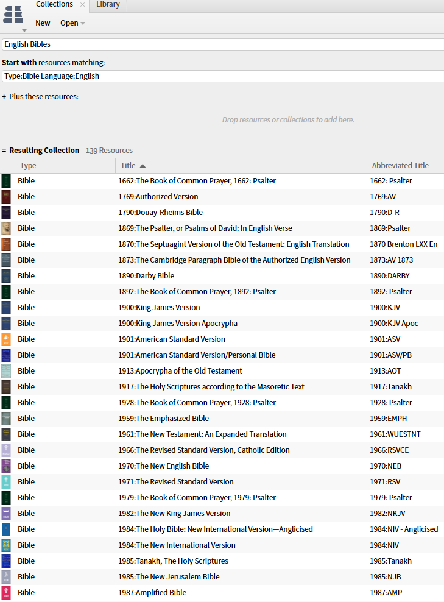Image resolution: width=444 pixels, height=602 pixels.
Task: Select 1900:King James Version Apocrypha title
Action: coord(178,324)
